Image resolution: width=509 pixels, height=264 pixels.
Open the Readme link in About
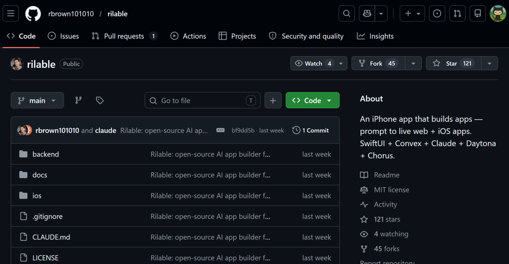[380, 175]
